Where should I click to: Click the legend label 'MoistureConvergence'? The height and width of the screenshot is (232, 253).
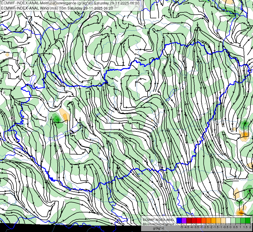(158, 224)
